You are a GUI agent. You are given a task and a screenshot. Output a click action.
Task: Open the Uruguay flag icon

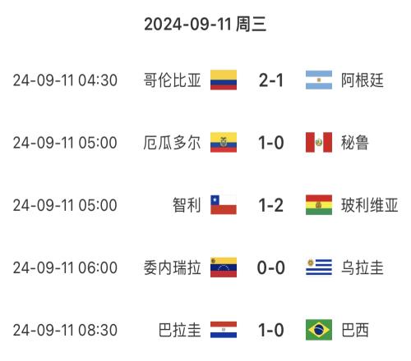319,267
